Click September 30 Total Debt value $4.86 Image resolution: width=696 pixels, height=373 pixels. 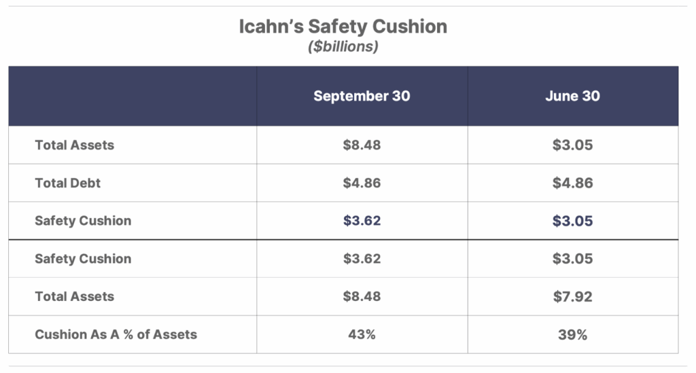click(362, 183)
